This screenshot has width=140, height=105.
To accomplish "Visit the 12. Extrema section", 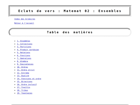I will [x=23, y=73].
